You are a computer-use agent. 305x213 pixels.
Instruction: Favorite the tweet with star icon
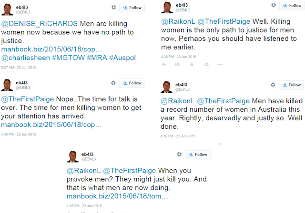tap(192, 64)
